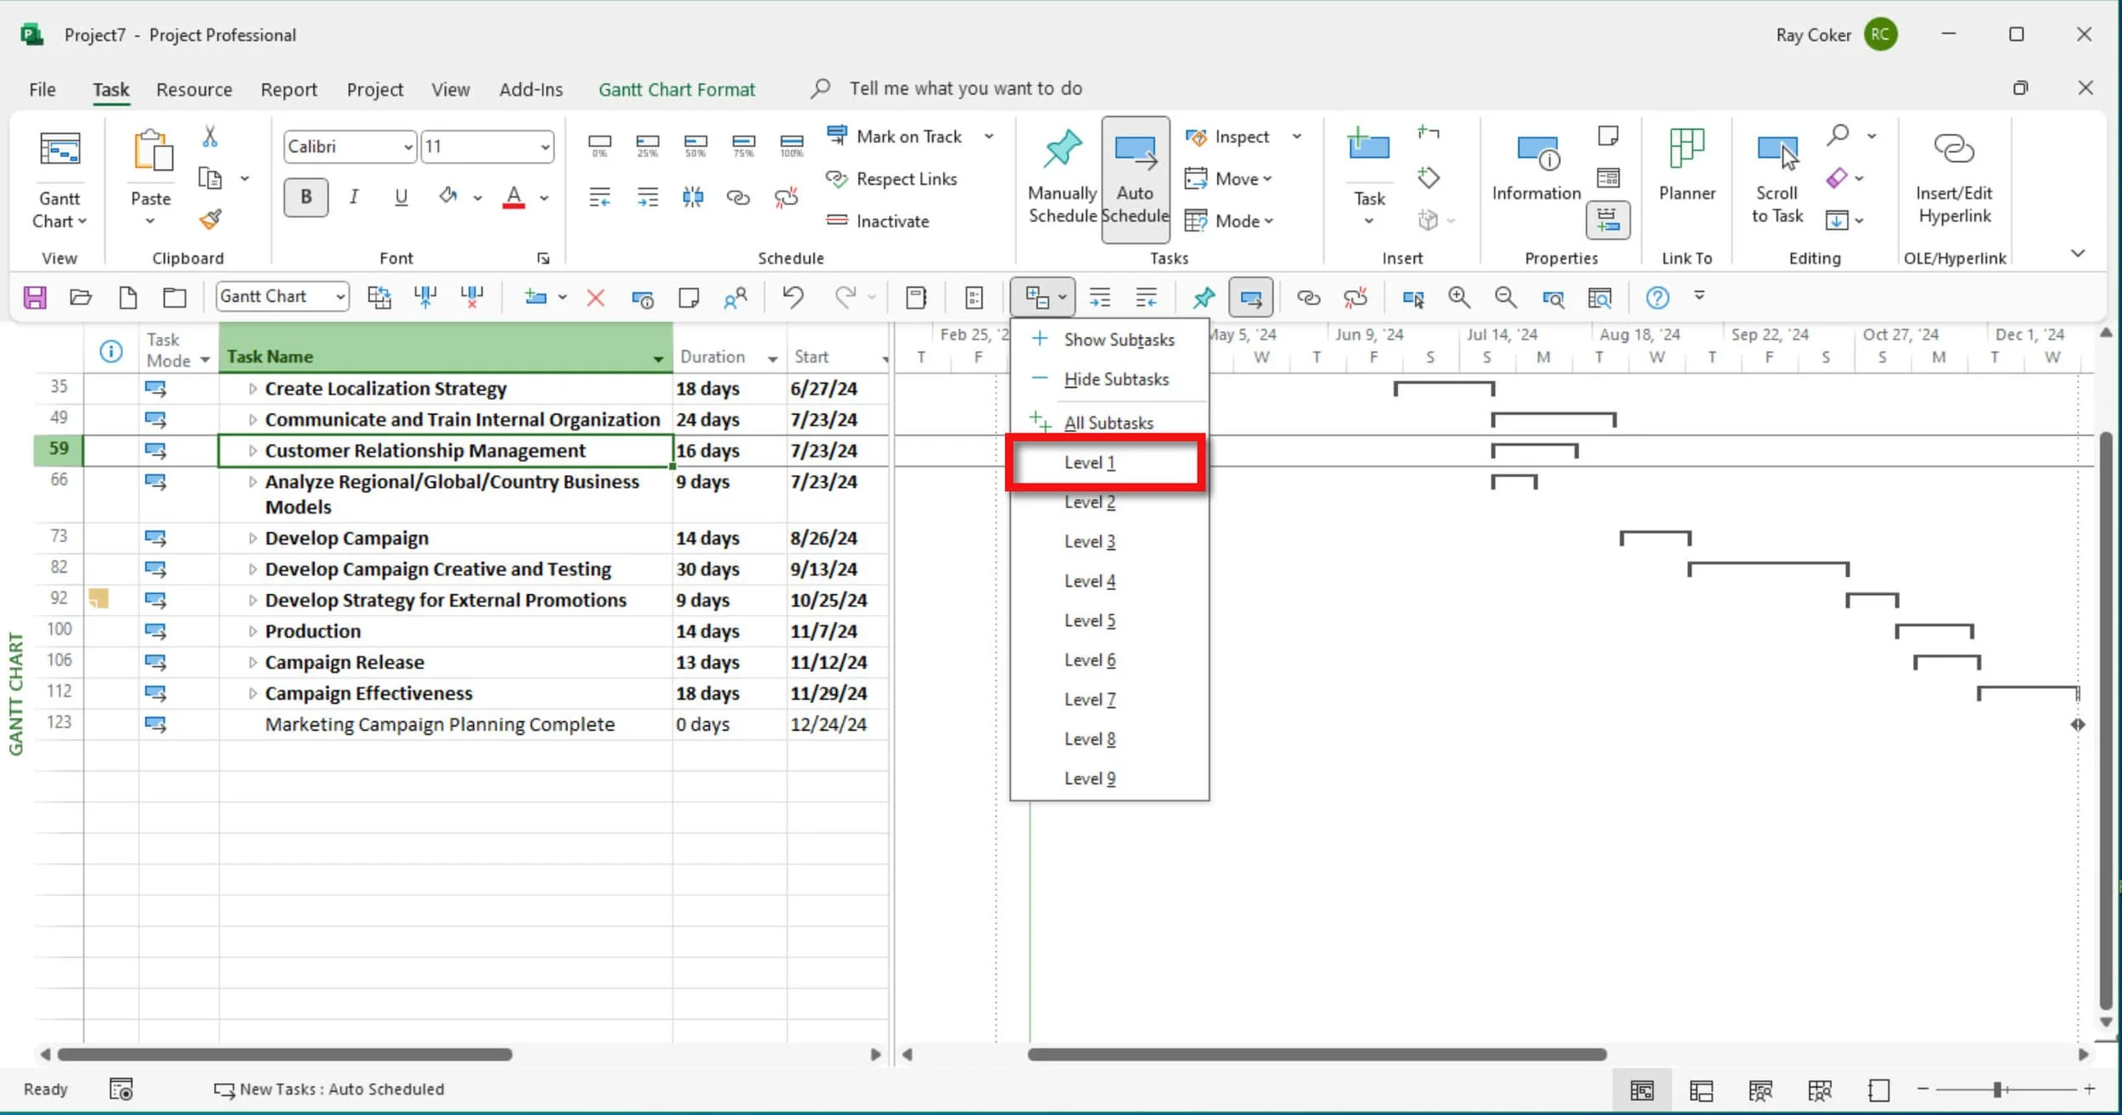The height and width of the screenshot is (1115, 2122).
Task: Click the Zoom Out magnifier icon
Action: click(x=1505, y=297)
